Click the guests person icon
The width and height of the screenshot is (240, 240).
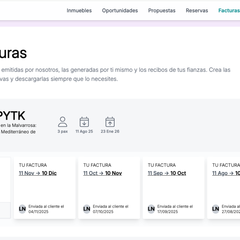(62, 122)
